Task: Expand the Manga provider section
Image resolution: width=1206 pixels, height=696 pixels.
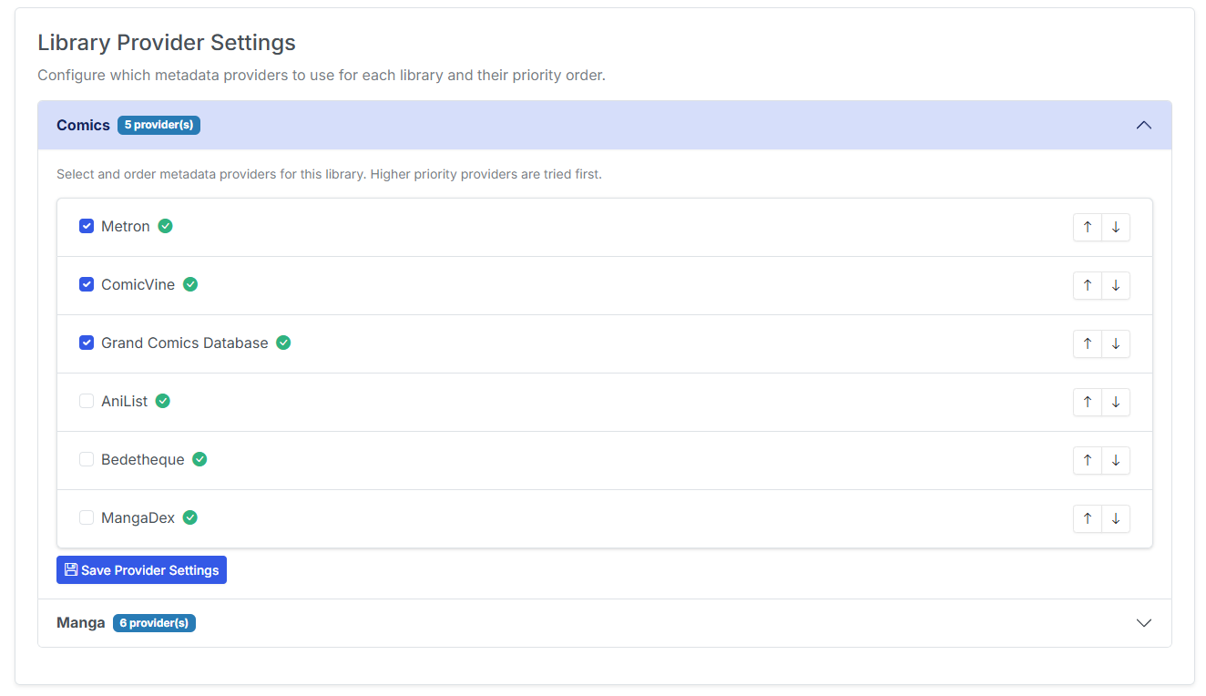Action: pyautogui.click(x=1143, y=623)
